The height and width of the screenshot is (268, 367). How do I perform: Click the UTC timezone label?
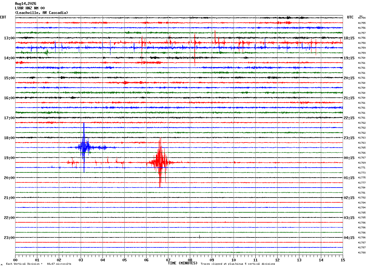point(350,17)
